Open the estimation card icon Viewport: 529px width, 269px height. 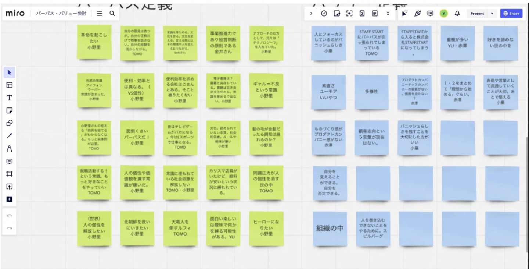coord(362,13)
